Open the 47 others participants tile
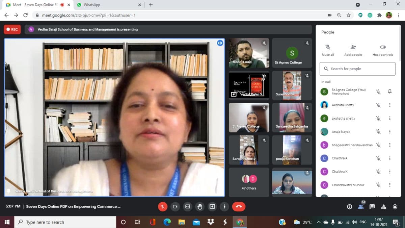 pyautogui.click(x=249, y=182)
